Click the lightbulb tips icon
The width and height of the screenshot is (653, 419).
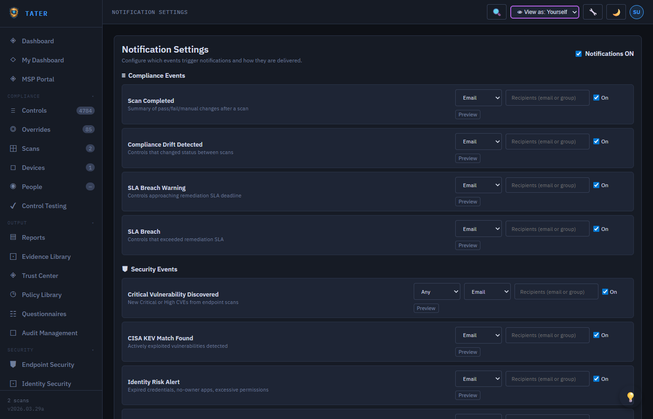click(630, 397)
